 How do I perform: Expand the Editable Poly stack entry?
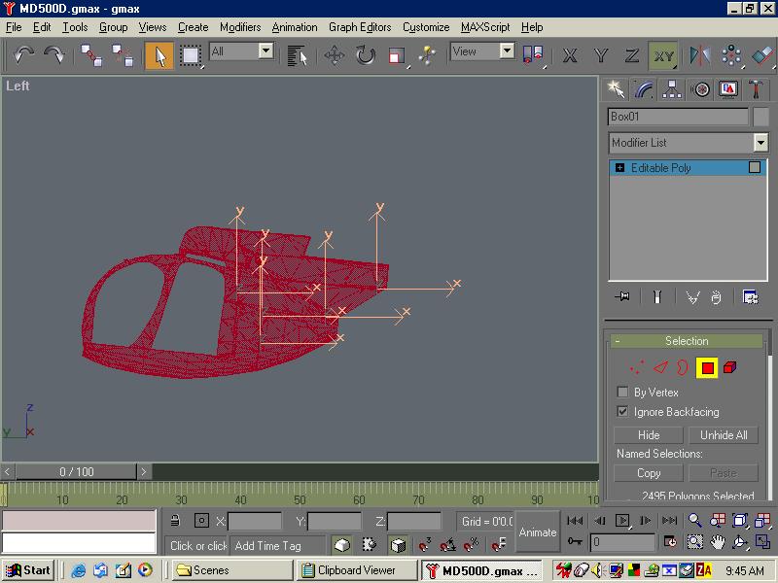click(619, 168)
